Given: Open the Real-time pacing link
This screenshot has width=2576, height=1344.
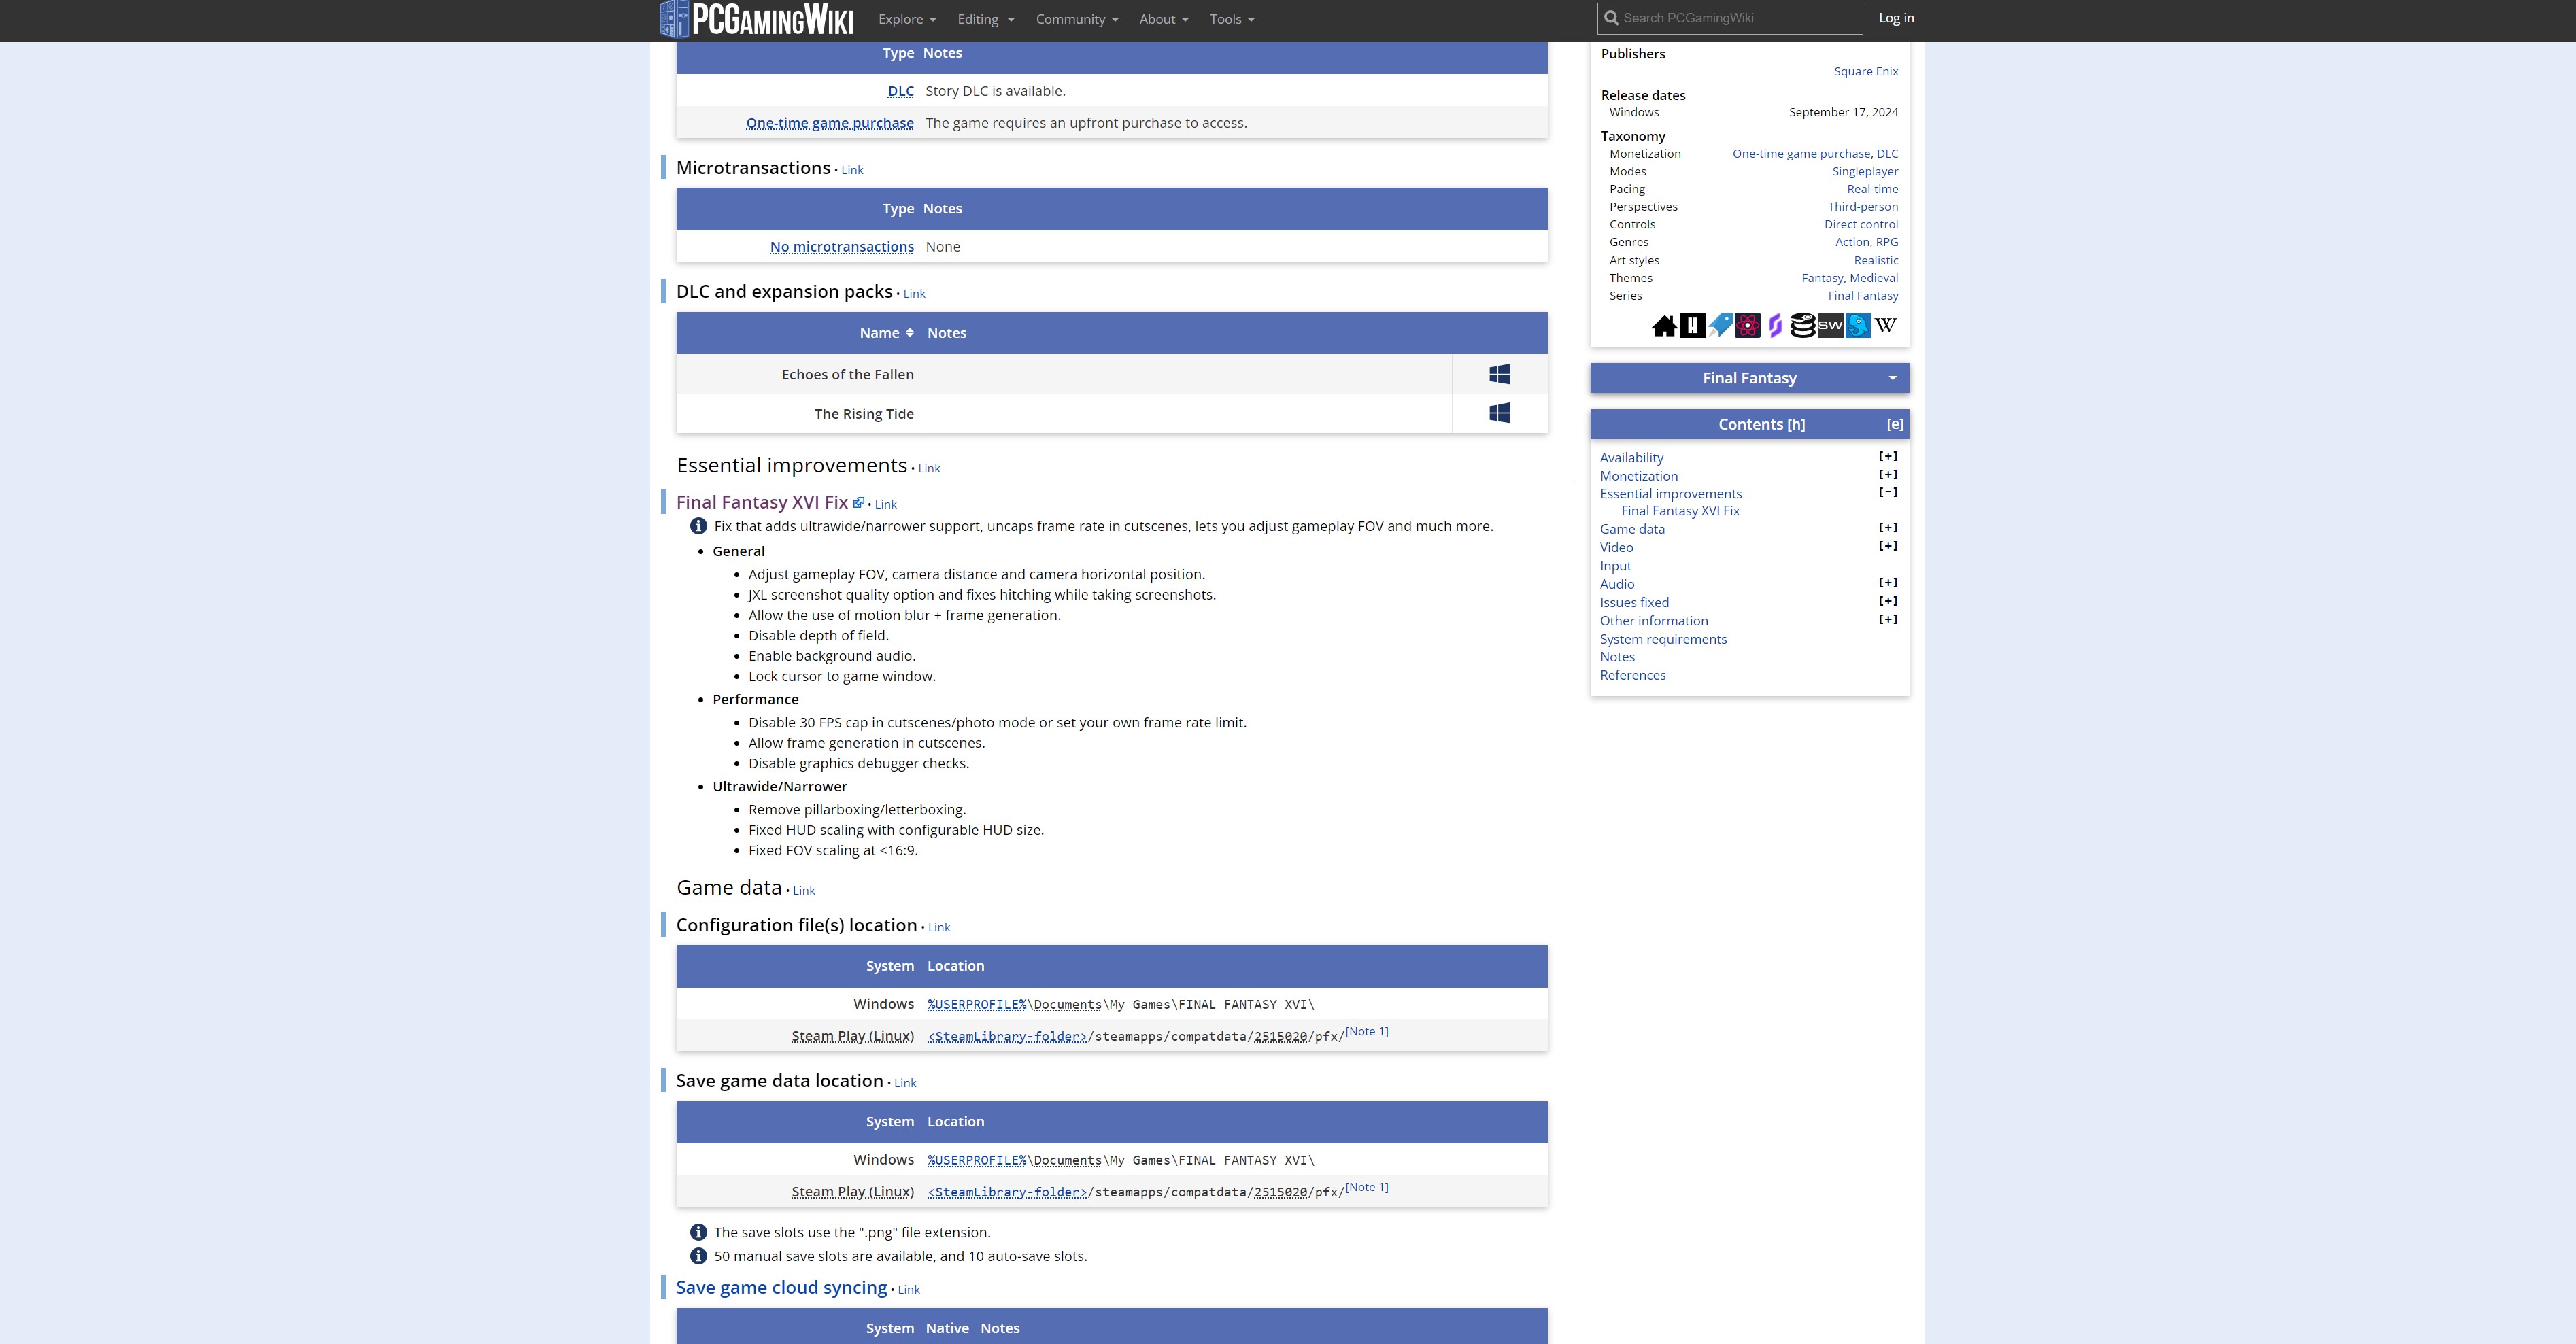Looking at the screenshot, I should [x=1872, y=189].
